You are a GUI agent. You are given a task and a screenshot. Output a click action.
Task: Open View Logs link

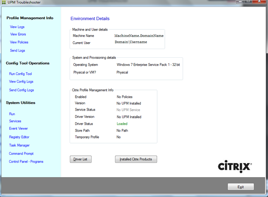point(17,27)
